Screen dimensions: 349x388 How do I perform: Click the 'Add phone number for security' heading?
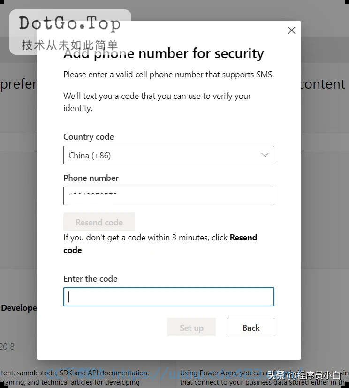pos(164,53)
